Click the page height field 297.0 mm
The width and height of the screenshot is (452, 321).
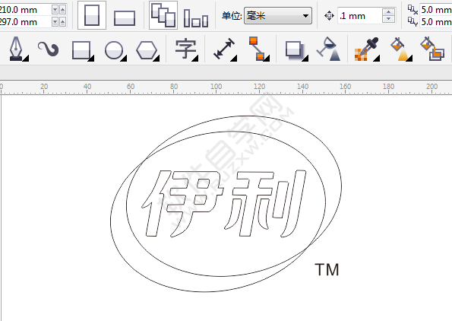click(25, 21)
